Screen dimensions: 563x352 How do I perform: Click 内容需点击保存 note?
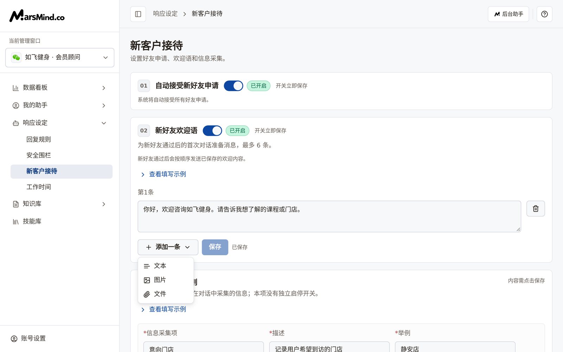(526, 281)
